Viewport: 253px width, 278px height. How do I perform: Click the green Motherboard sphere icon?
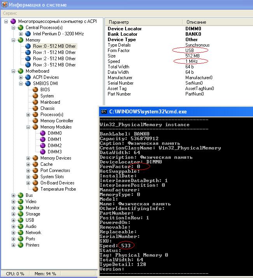(21, 71)
